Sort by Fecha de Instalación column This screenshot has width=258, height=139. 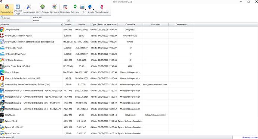(107, 25)
